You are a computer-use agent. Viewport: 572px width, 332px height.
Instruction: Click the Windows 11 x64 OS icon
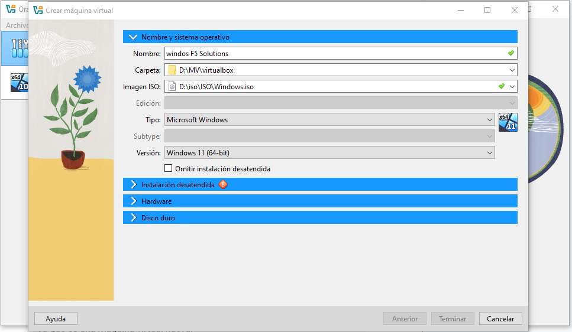pyautogui.click(x=508, y=122)
